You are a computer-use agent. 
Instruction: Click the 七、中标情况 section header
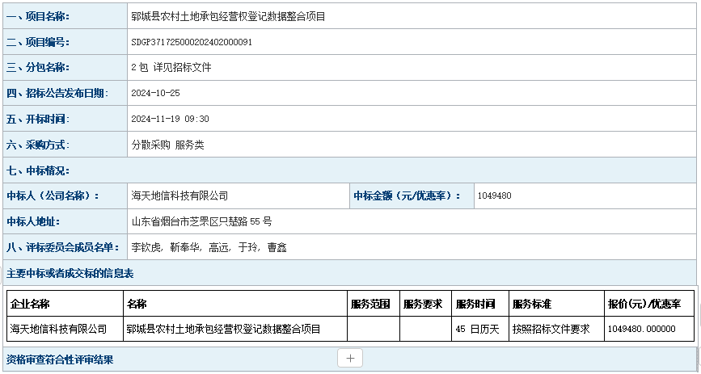(38, 170)
